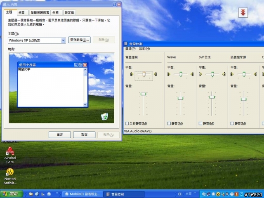
Task: Click the 另存新檔(S)... button
Action: tap(79, 40)
